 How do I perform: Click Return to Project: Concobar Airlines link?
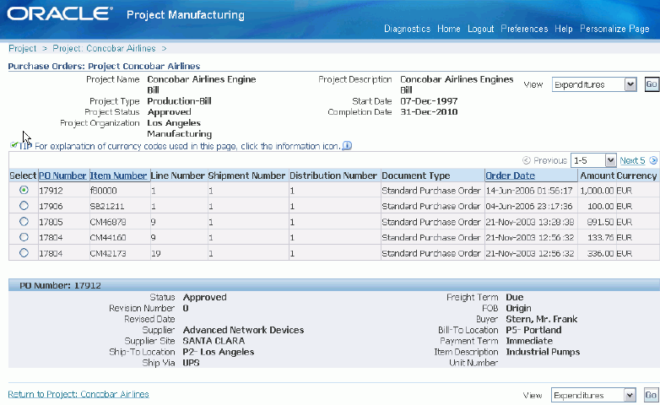click(78, 394)
